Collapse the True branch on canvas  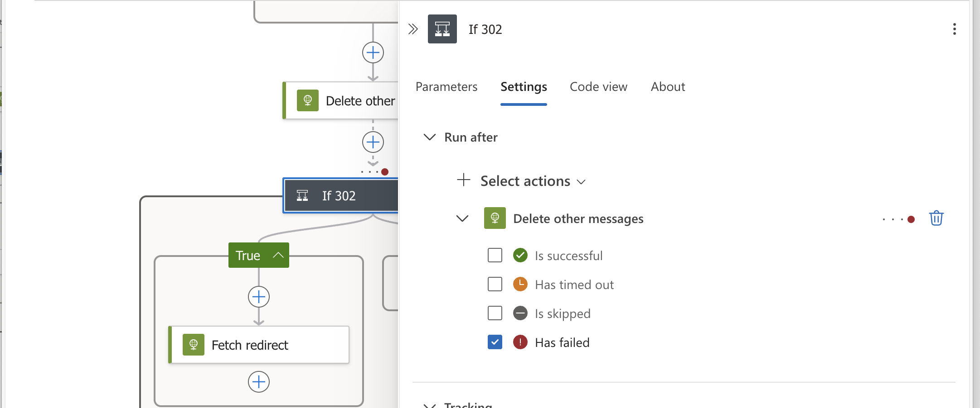pyautogui.click(x=277, y=255)
